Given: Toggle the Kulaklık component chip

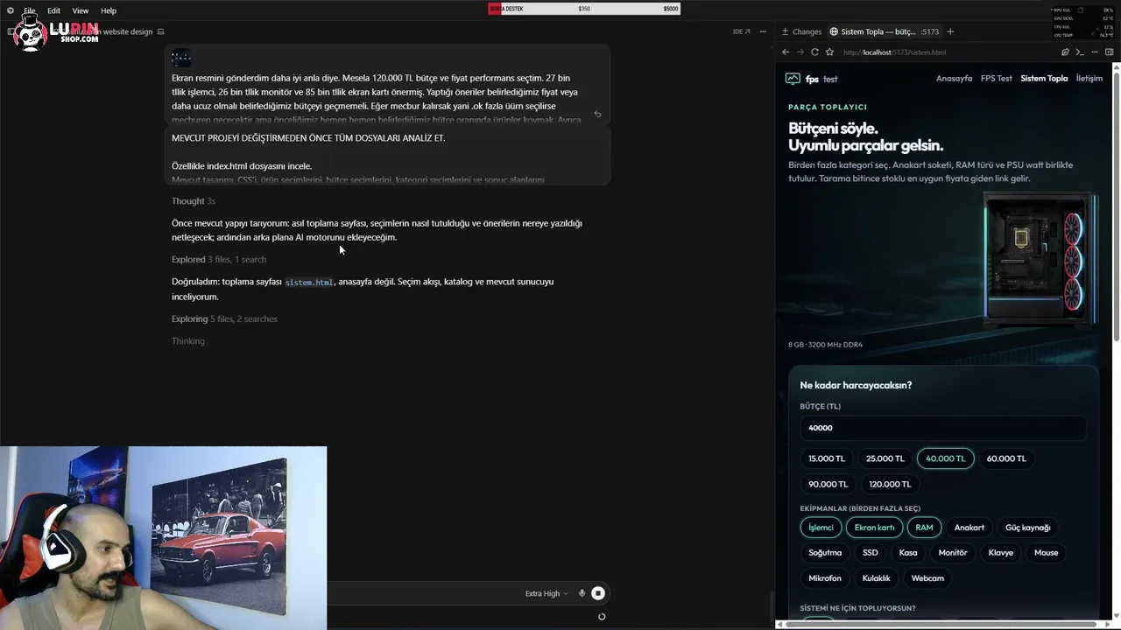Looking at the screenshot, I should click(877, 578).
